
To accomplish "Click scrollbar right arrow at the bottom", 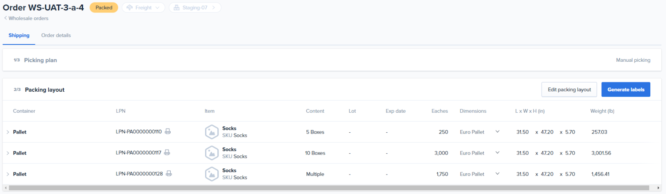I will point(658,188).
